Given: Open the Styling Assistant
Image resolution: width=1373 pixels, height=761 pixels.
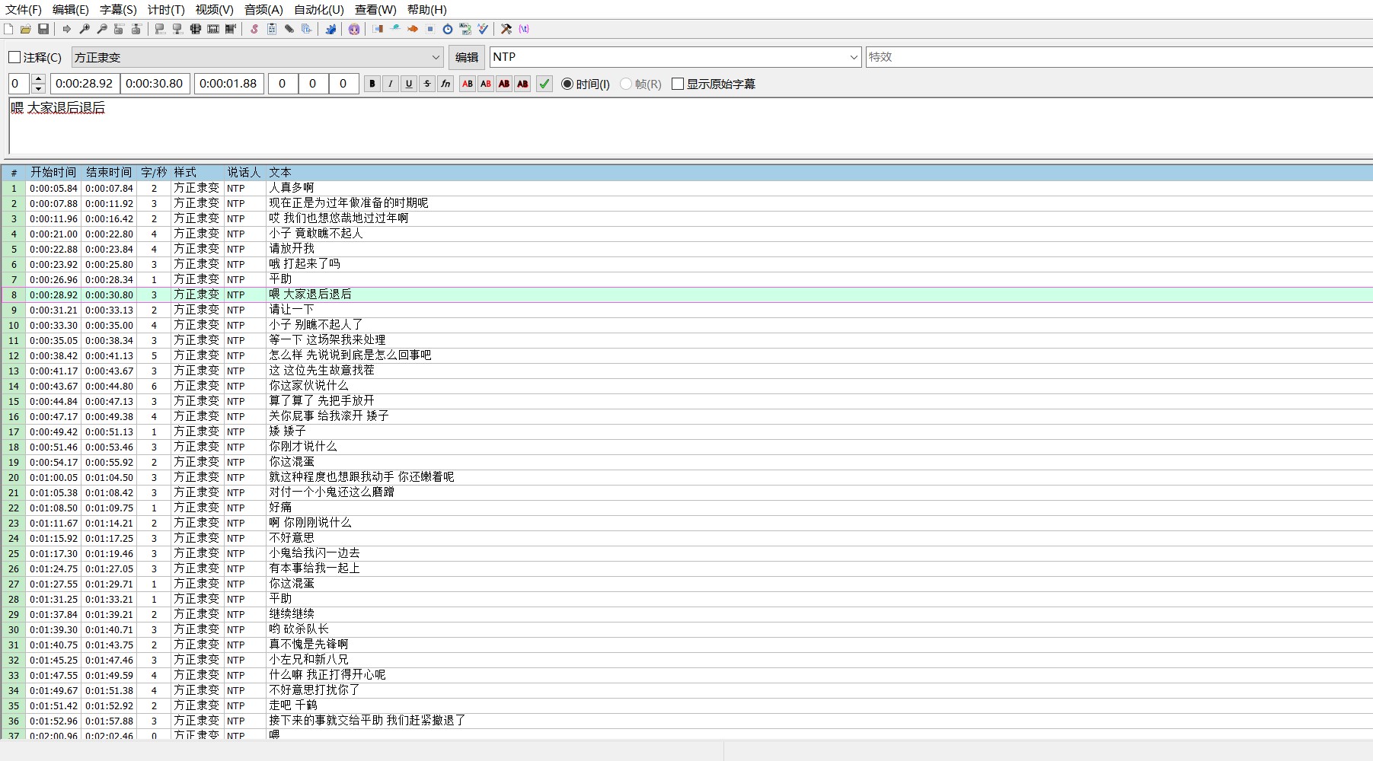Looking at the screenshot, I should [x=395, y=29].
